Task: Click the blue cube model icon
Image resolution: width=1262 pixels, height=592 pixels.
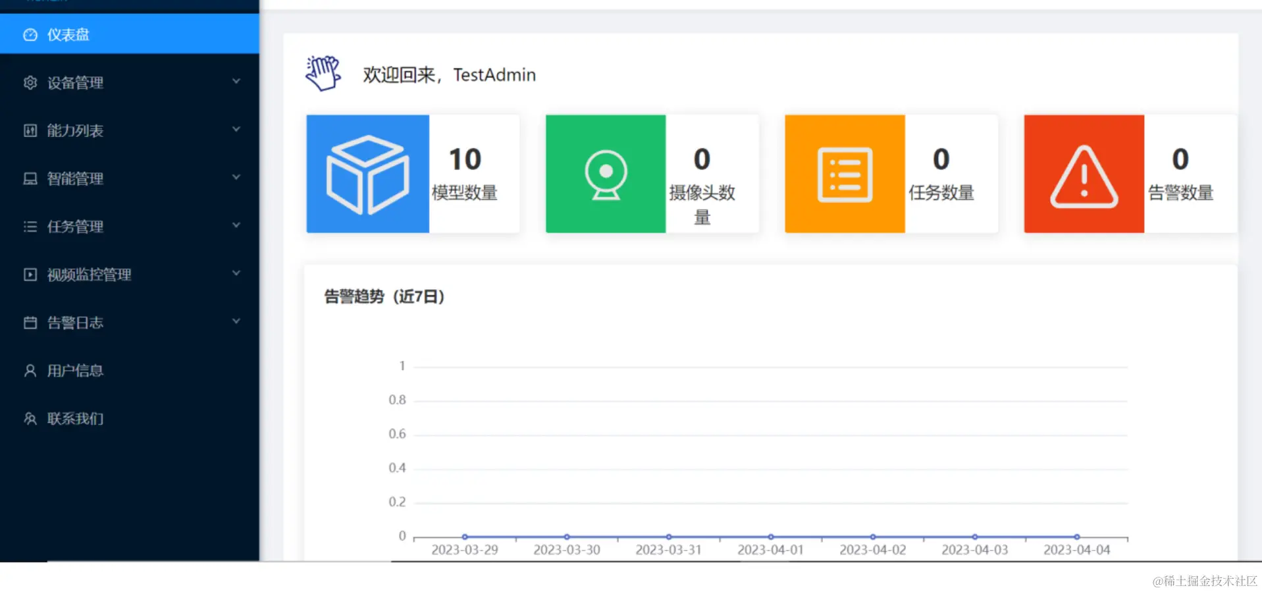Action: (x=368, y=174)
